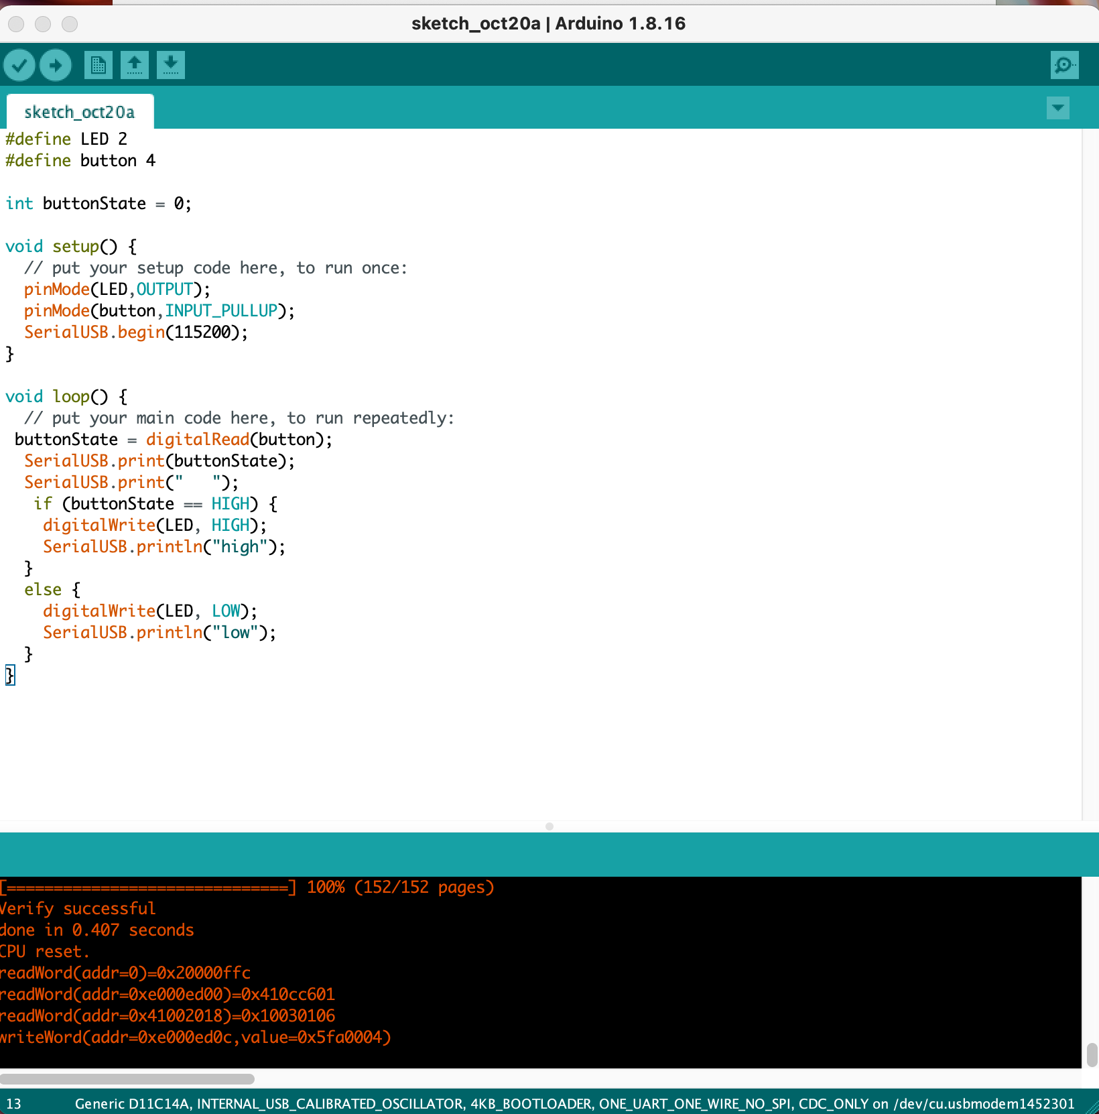The image size is (1099, 1114).
Task: Click the window title 'sketch_oct20a | Arduino 1.8.16'
Action: coord(549,23)
